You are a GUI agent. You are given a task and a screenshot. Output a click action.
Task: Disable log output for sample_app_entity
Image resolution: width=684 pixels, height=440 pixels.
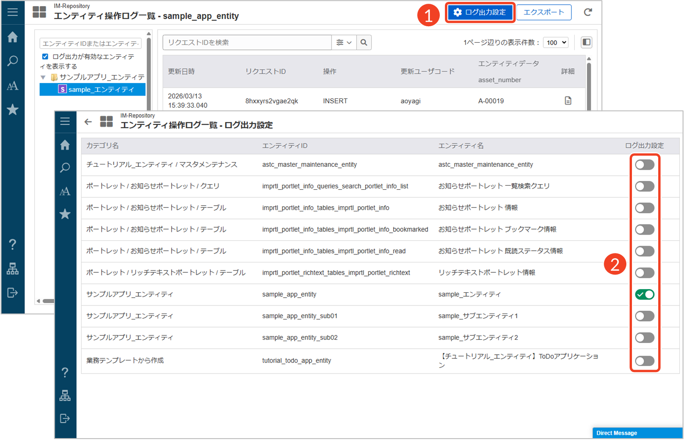(x=645, y=295)
